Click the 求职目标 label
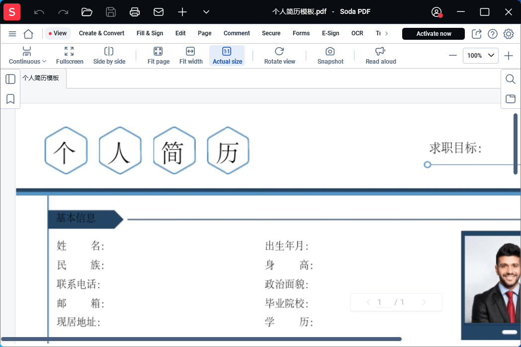 coord(455,148)
